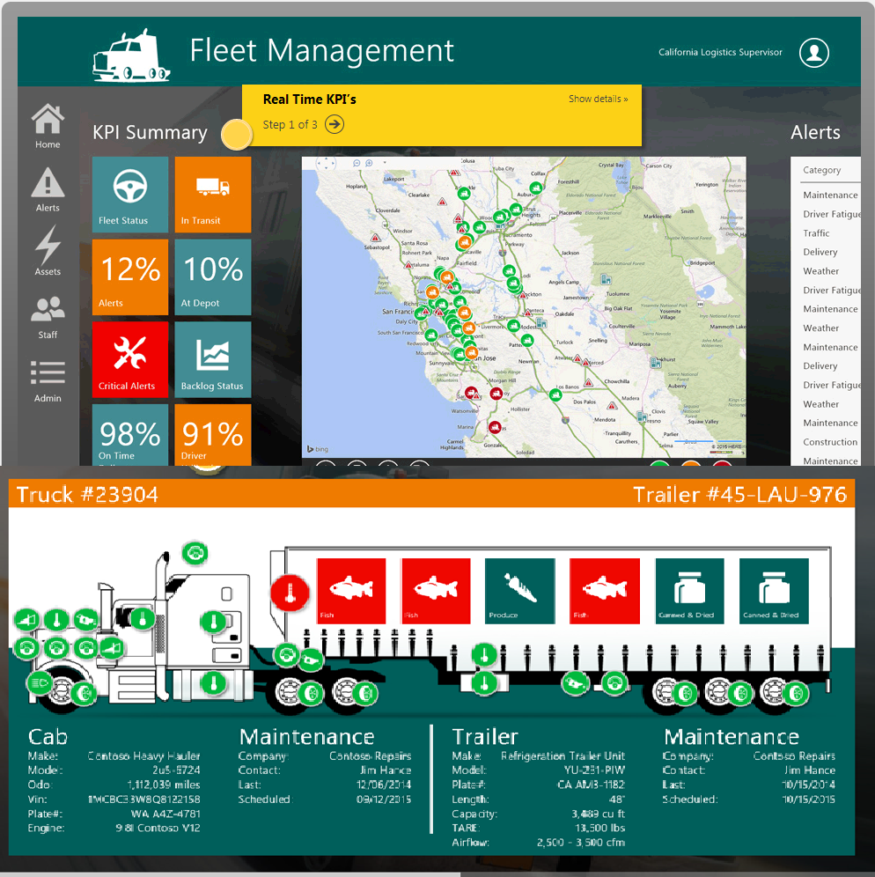
Task: Click front steering wheel tire sensor icon
Action: tap(84, 694)
